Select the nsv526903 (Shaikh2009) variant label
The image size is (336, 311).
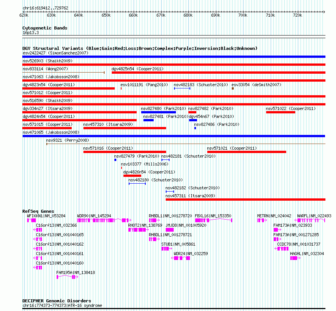click(x=48, y=61)
